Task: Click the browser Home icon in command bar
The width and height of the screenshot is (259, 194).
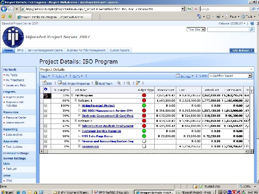Action: [x=199, y=17]
